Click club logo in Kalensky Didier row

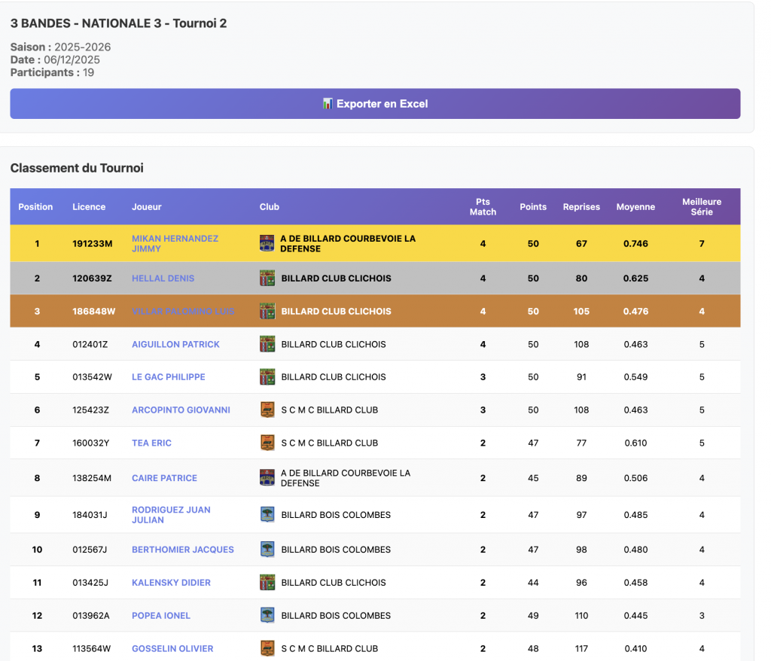(x=267, y=583)
